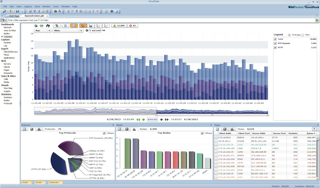The height and width of the screenshot is (188, 320).
Task: Open the Max statistic dropdown
Action: pos(43,31)
